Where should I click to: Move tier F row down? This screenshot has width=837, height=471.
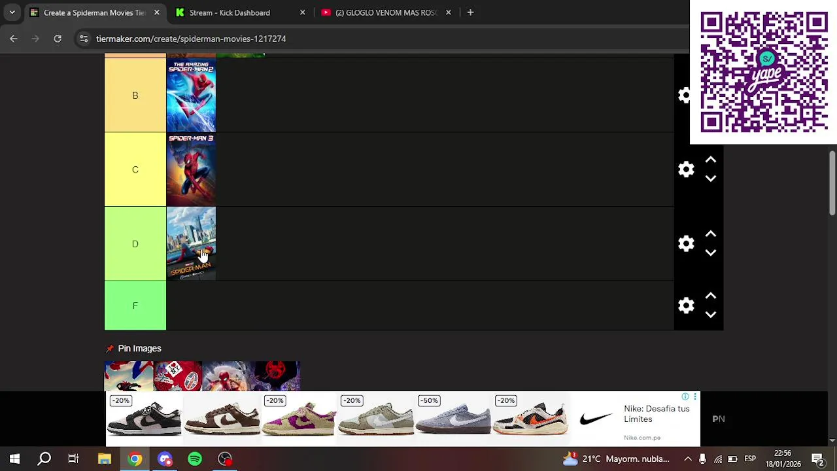pos(711,314)
